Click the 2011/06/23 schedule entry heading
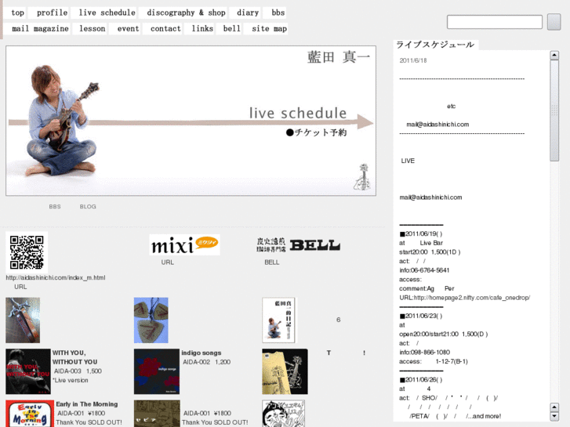570x427 pixels. (x=421, y=316)
